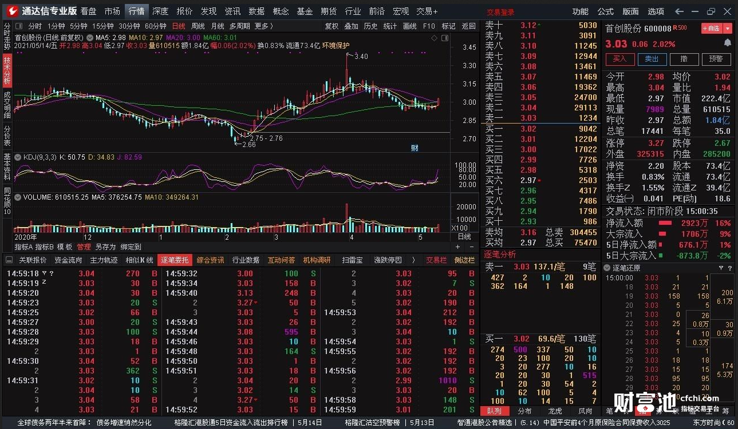The image size is (738, 429).
Task: Click the 环境保护 sector link
Action: (x=336, y=46)
